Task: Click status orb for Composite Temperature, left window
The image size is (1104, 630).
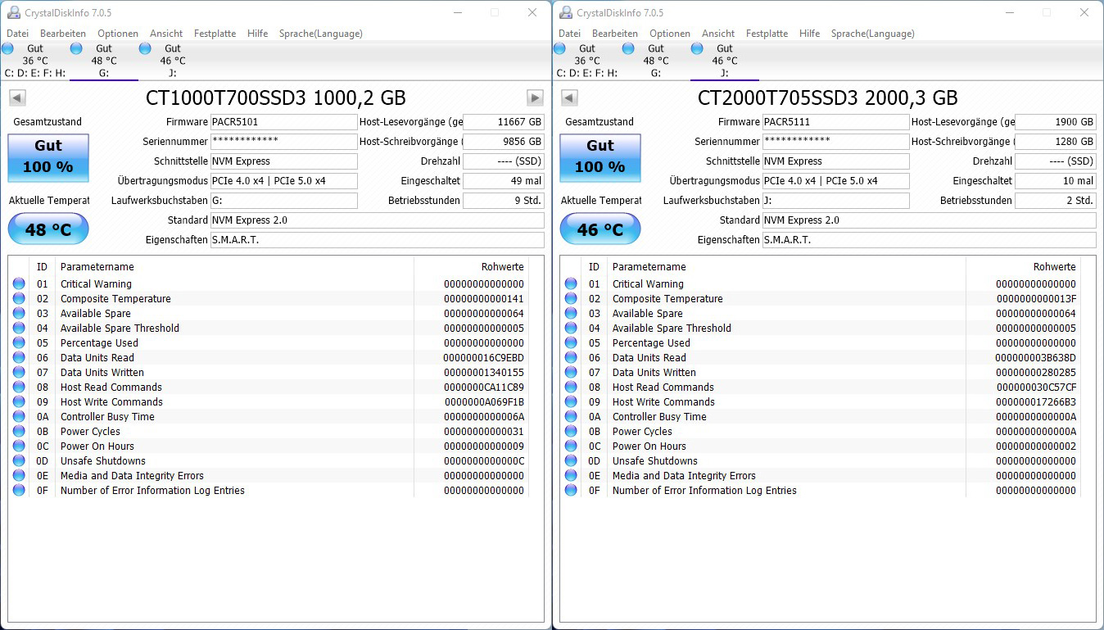Action: pyautogui.click(x=19, y=299)
